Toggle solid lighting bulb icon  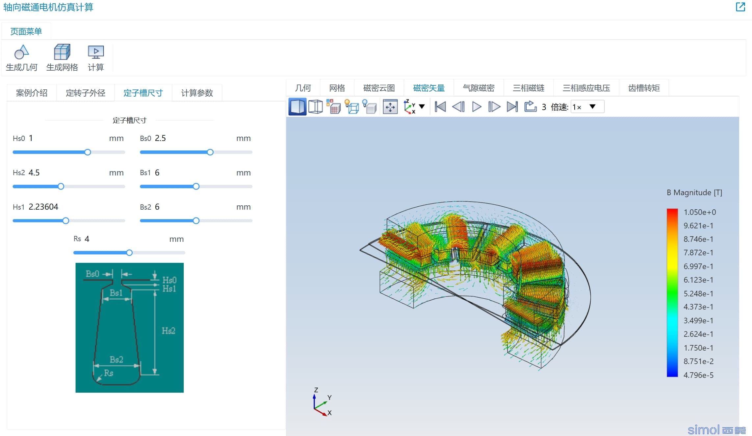click(370, 107)
